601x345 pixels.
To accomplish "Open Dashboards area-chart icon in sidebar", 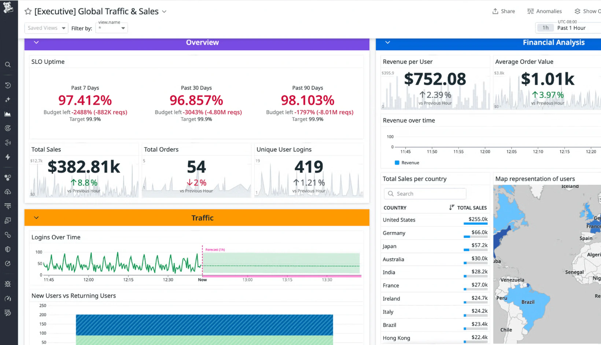I will click(8, 114).
